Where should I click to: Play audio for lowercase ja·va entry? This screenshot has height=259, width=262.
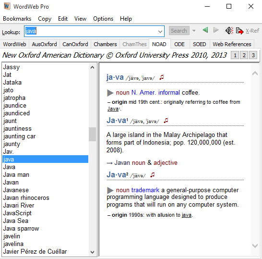(x=162, y=77)
